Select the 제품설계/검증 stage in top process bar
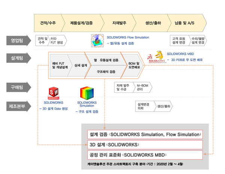 click(x=81, y=23)
